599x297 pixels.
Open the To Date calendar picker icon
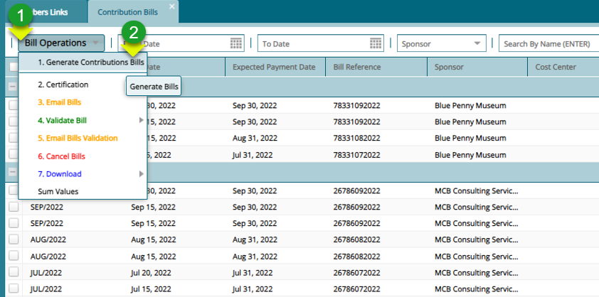376,43
